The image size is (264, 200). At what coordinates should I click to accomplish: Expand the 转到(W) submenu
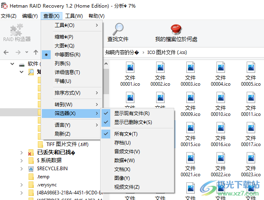(x=72, y=105)
